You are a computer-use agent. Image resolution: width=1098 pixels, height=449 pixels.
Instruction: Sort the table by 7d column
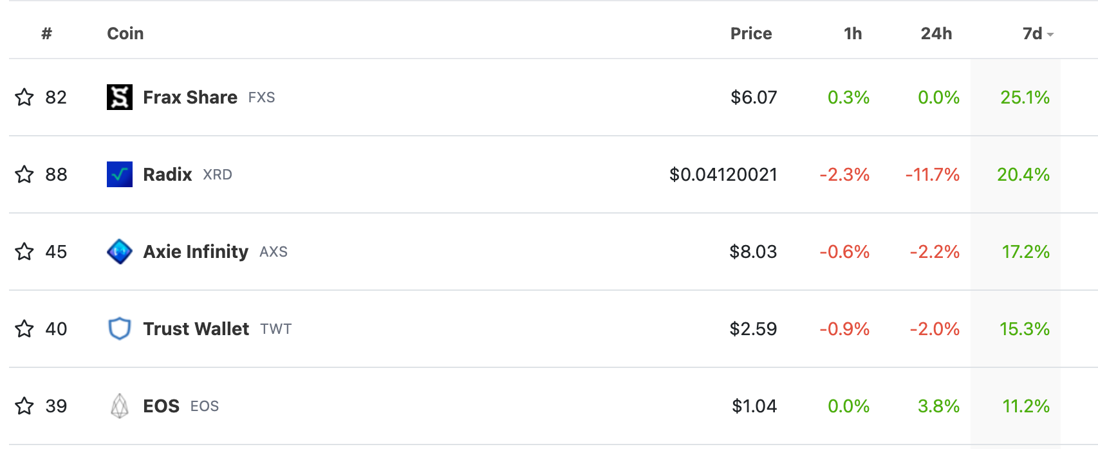[1032, 33]
